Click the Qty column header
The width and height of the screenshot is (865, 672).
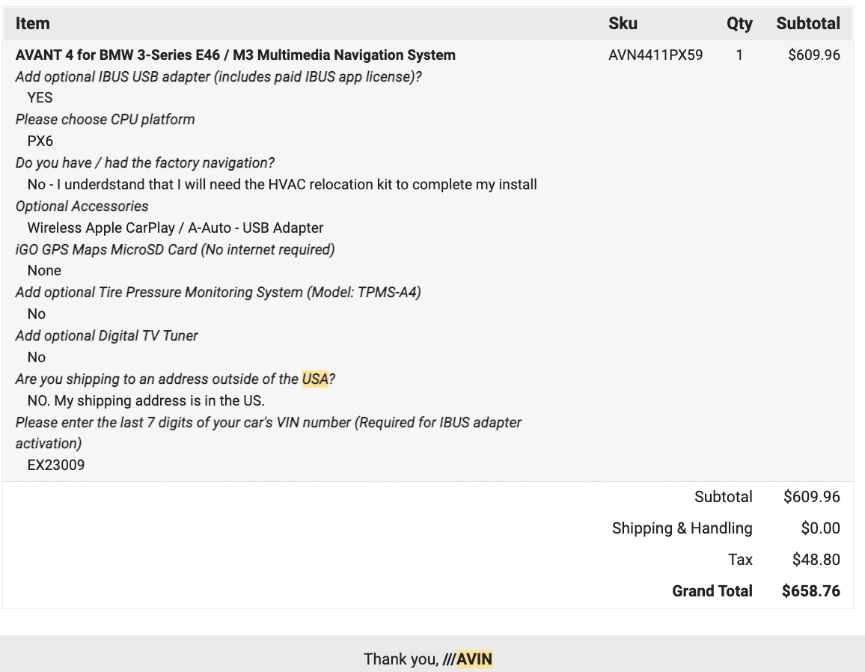739,23
